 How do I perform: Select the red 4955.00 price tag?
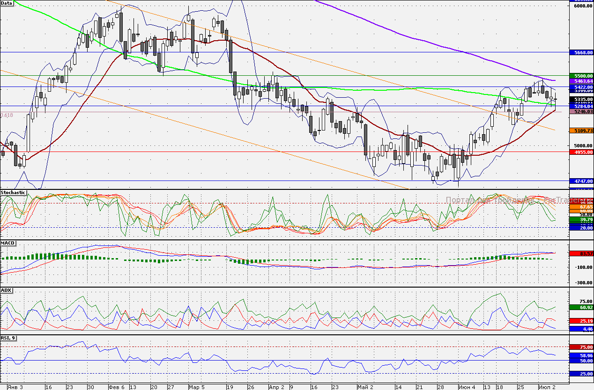581,152
